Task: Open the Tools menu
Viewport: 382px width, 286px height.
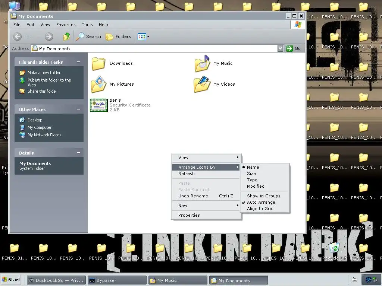Action: pos(87,25)
